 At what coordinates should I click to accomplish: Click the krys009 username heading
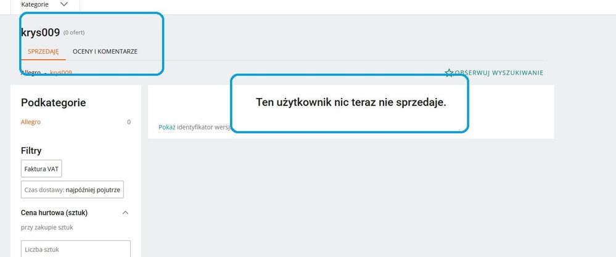click(40, 33)
